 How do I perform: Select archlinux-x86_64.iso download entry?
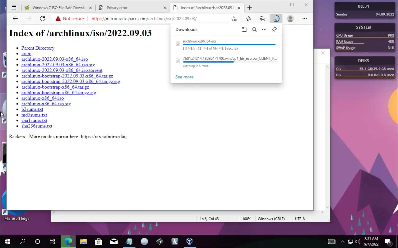click(x=226, y=45)
